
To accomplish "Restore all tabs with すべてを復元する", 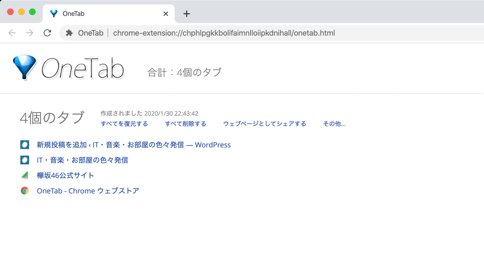I will 124,124.
